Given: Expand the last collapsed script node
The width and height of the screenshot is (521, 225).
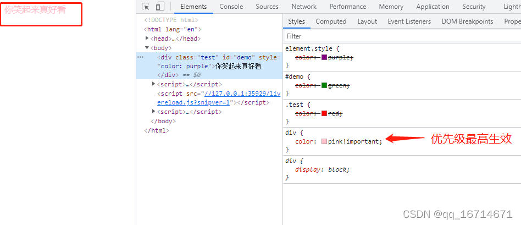Looking at the screenshot, I should click(153, 112).
